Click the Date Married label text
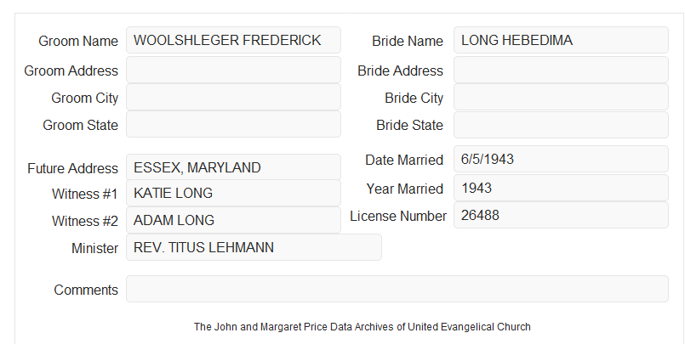 pos(404,160)
